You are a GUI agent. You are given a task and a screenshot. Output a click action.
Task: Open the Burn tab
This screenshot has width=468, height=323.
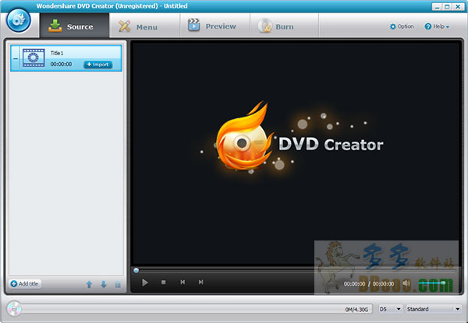click(x=285, y=26)
